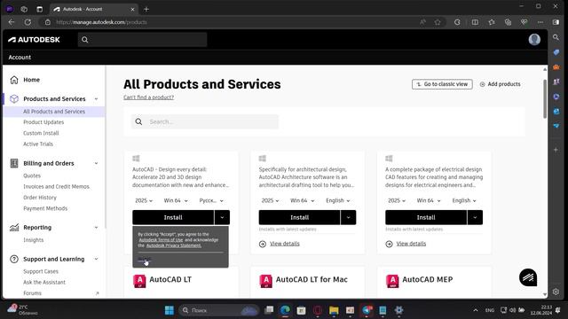
Task: Open Autodesk Terms of Use link
Action: click(x=161, y=240)
